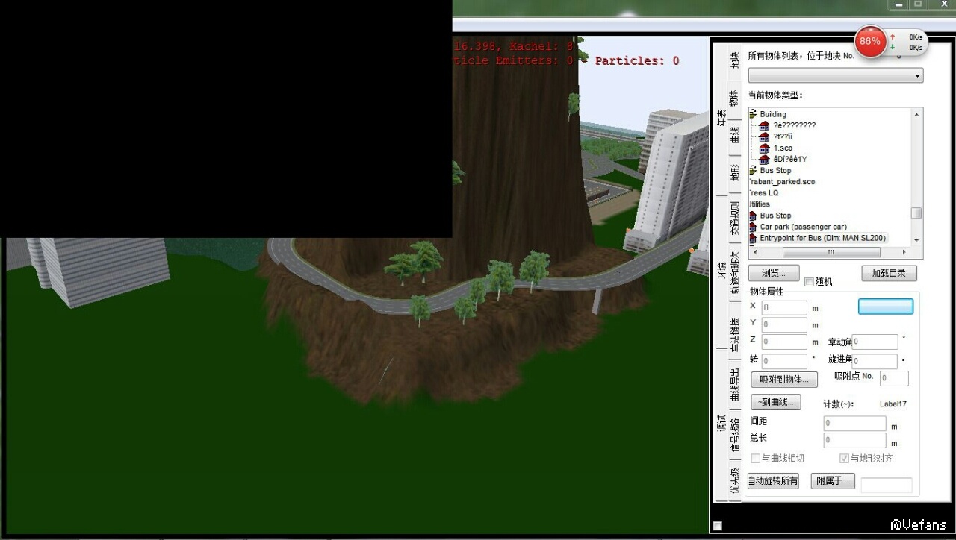This screenshot has height=540, width=956.
Task: Click the folder icon beside Building
Action: pyautogui.click(x=753, y=114)
